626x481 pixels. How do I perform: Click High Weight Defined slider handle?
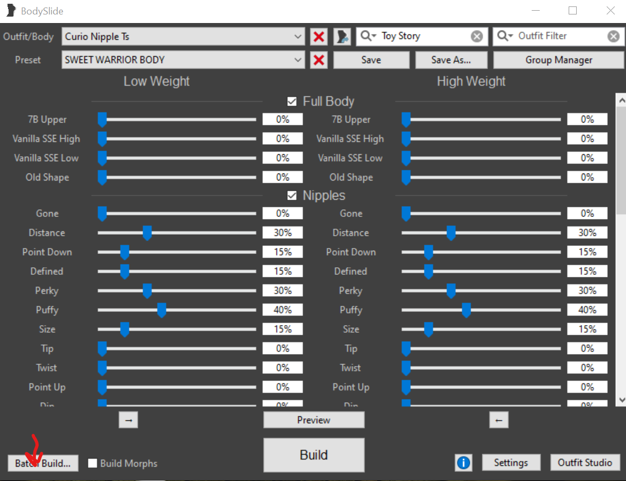pyautogui.click(x=428, y=272)
